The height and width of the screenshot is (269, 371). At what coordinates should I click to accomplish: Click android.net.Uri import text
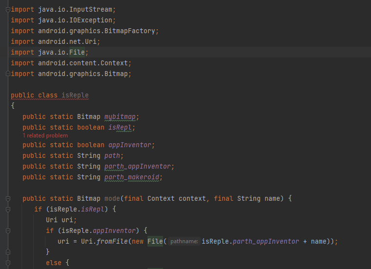67,41
